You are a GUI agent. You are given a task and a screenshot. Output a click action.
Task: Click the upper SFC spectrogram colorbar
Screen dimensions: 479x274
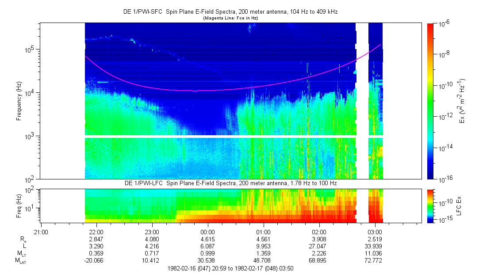[x=430, y=101]
